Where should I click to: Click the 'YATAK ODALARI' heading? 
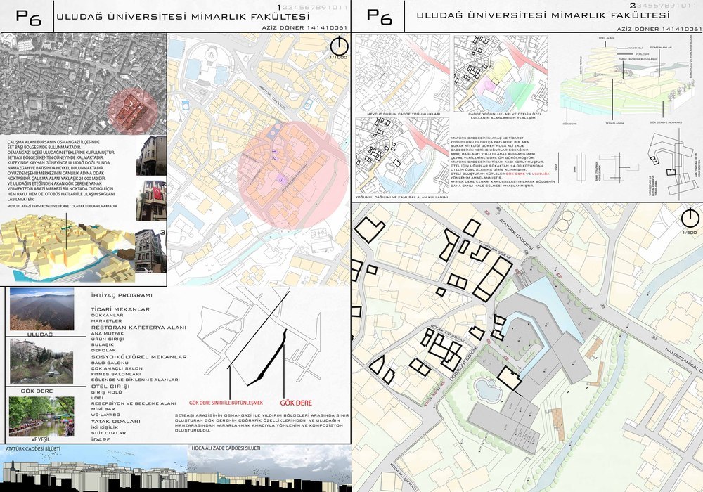[x=116, y=421]
